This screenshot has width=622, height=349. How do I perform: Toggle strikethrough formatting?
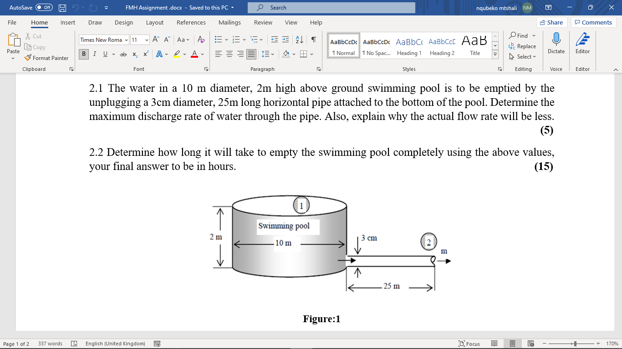(123, 54)
